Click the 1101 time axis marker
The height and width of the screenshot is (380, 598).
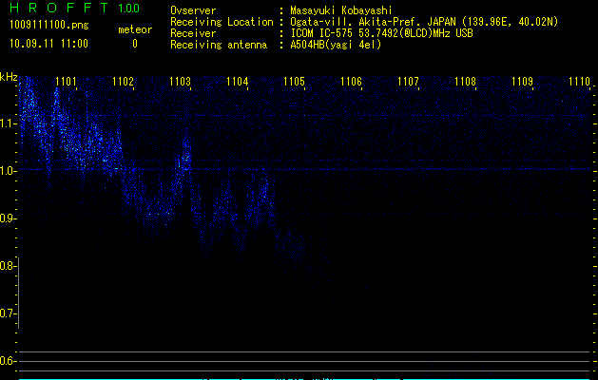pos(66,82)
